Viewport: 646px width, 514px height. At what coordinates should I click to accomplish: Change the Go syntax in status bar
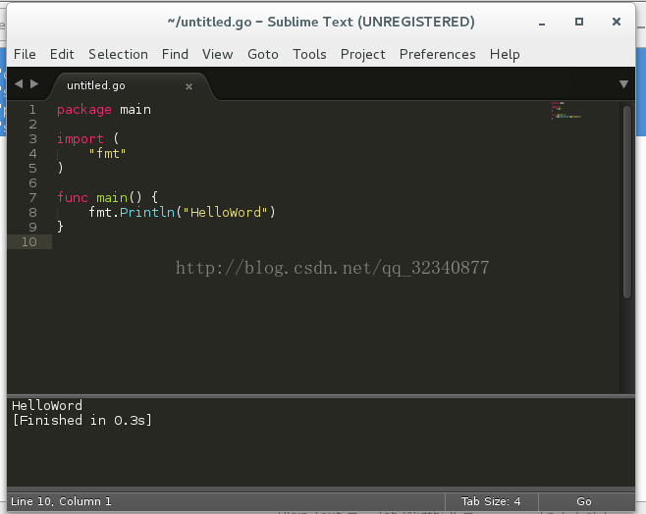tap(584, 501)
